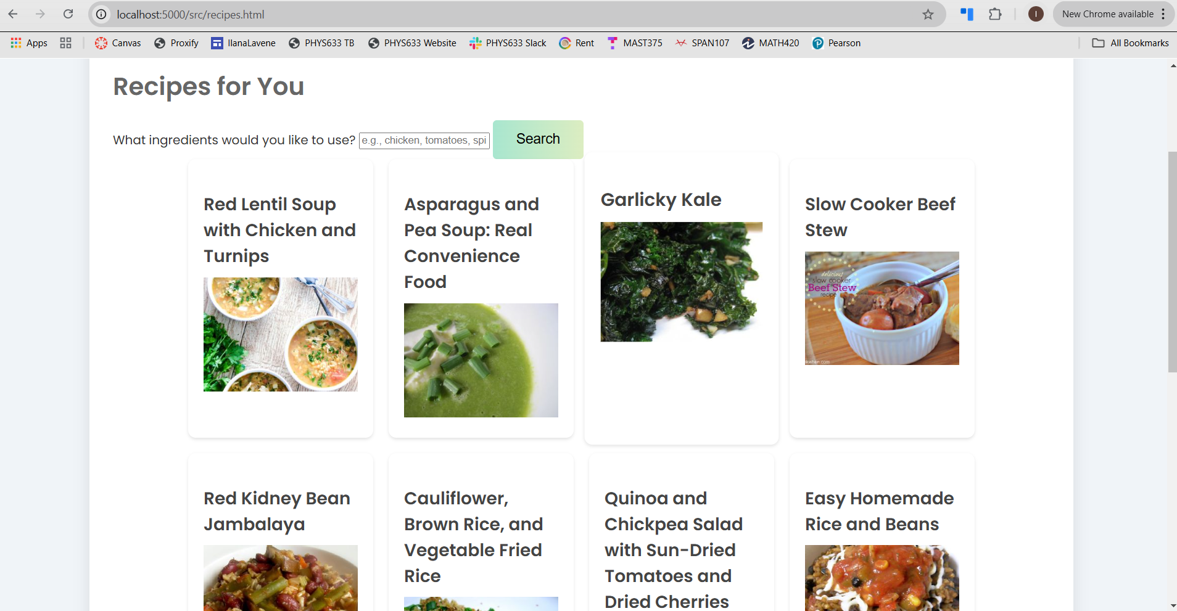Click the browser forward arrow

[x=41, y=14]
